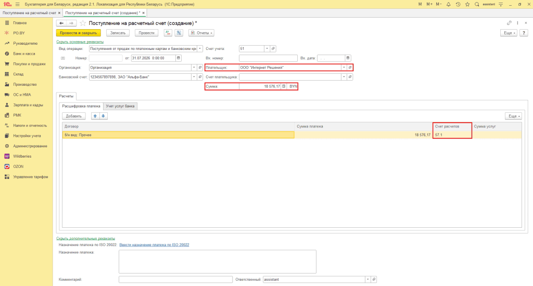The height and width of the screenshot is (286, 533).
Task: Open the main hamburger menu in title bar
Action: [x=17, y=4]
